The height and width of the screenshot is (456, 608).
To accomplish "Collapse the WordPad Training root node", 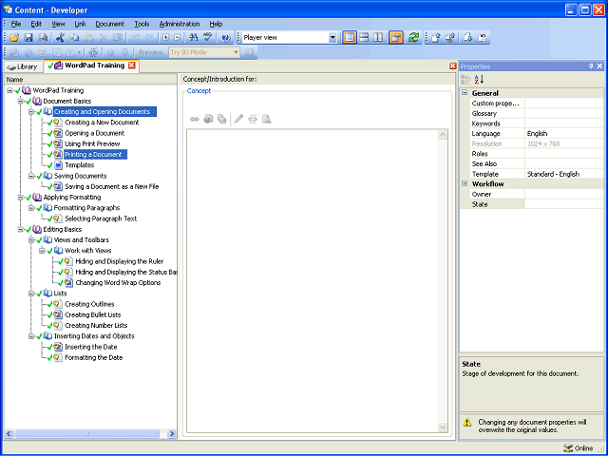I will click(x=9, y=90).
